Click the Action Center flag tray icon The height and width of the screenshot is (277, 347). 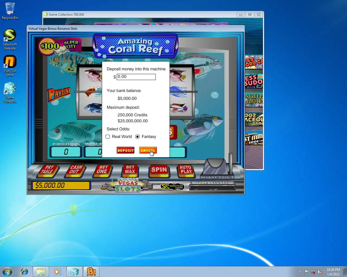point(306,272)
